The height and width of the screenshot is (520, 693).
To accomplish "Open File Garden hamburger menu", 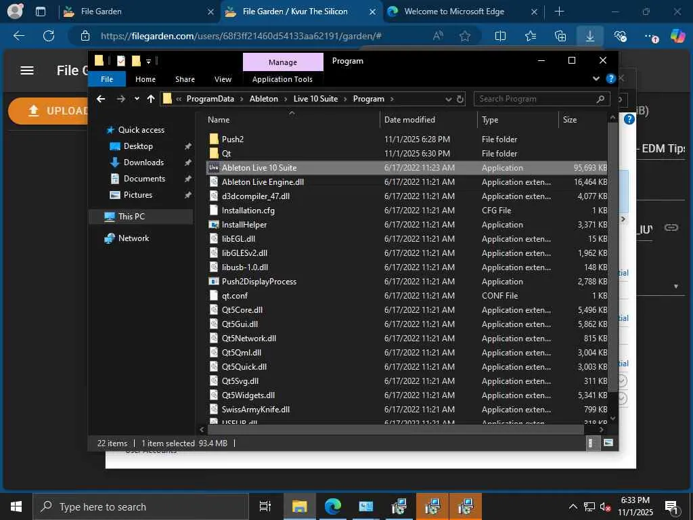I will pyautogui.click(x=27, y=70).
